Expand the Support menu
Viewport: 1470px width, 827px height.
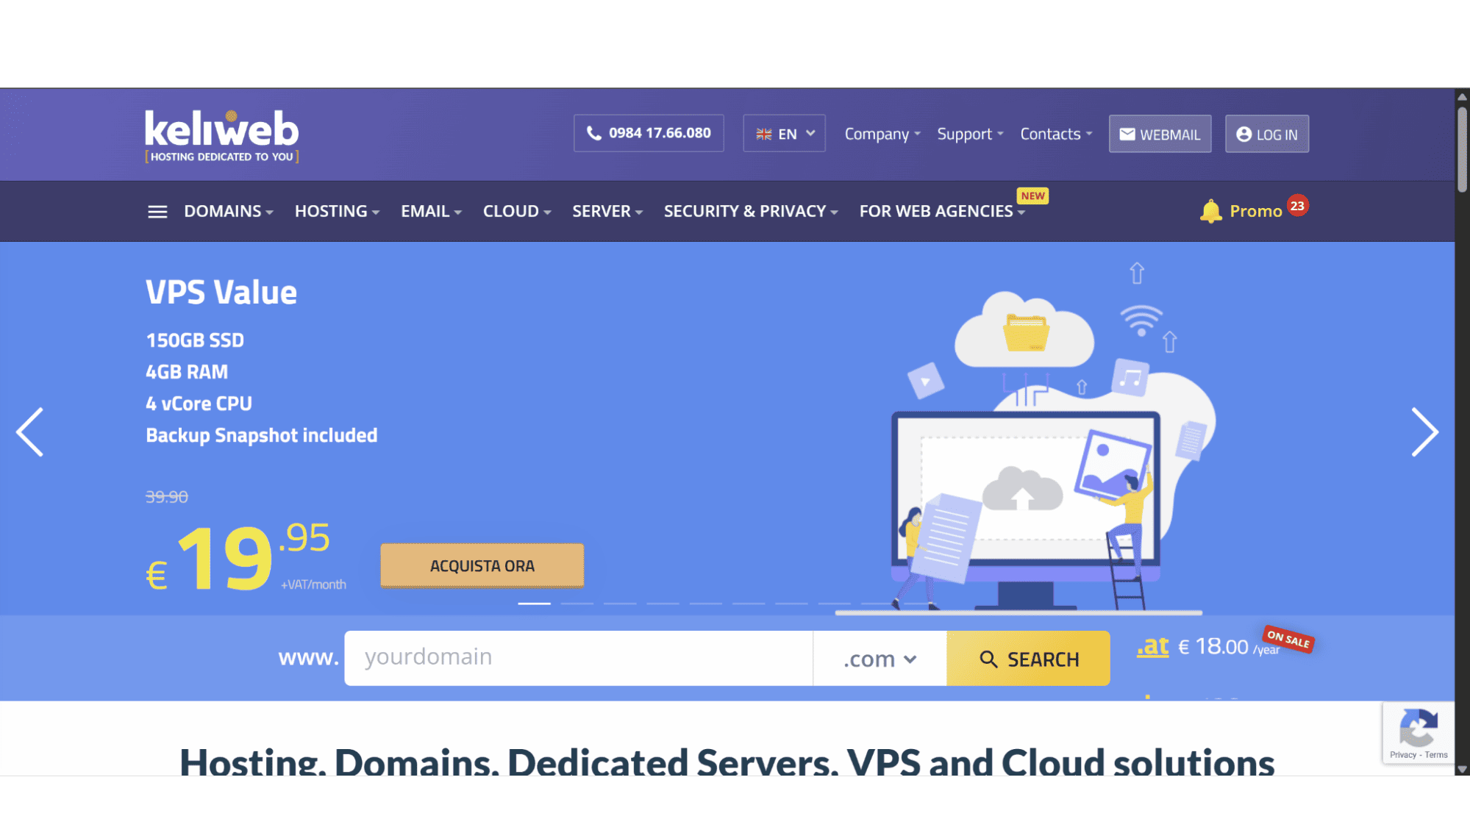[970, 134]
